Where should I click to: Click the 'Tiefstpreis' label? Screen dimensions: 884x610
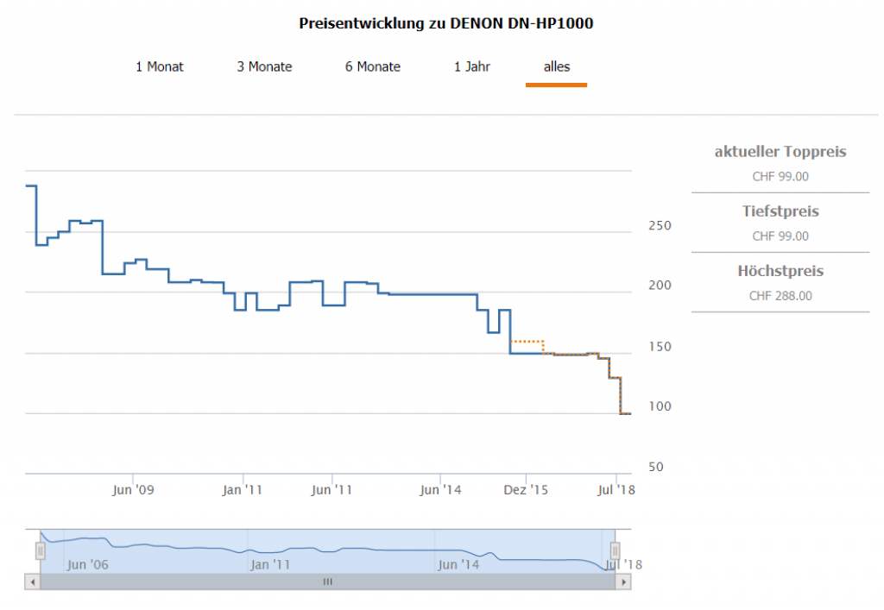pyautogui.click(x=780, y=211)
